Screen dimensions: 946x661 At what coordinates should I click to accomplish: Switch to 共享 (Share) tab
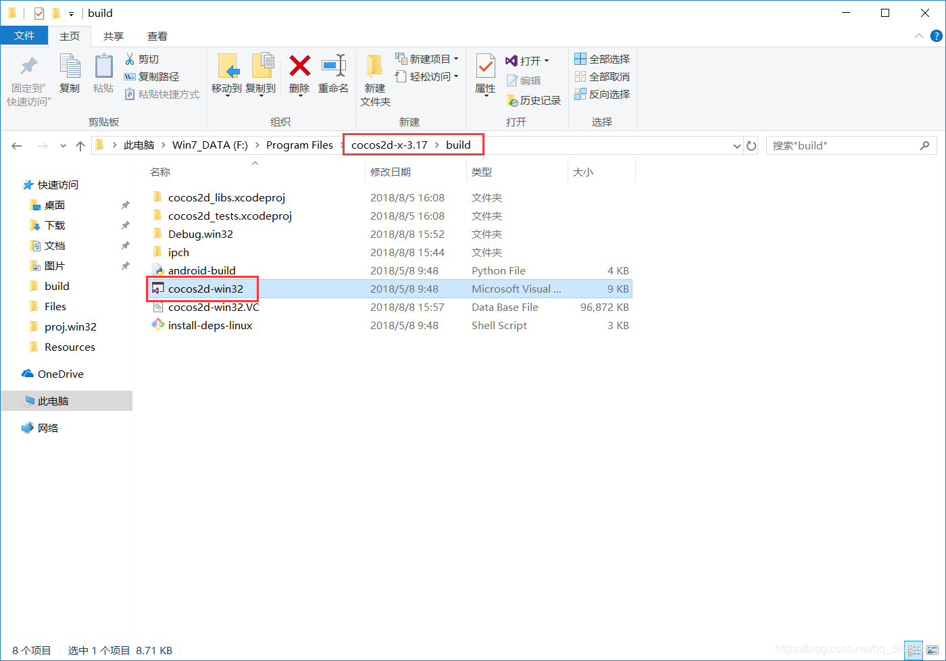click(x=114, y=36)
